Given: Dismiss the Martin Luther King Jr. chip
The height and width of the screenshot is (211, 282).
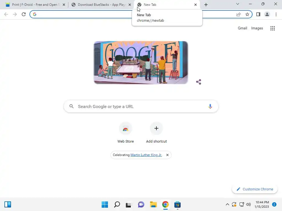Looking at the screenshot, I should pyautogui.click(x=167, y=155).
